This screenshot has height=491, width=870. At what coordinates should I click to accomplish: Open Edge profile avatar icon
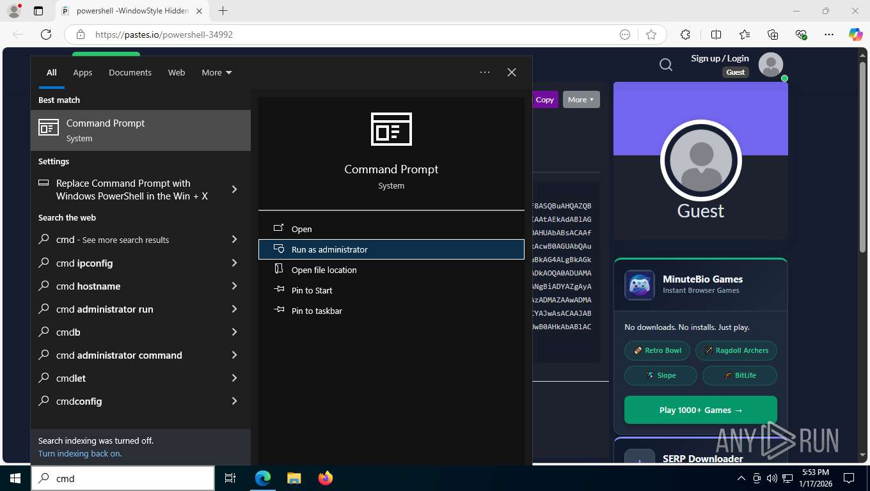tap(13, 11)
